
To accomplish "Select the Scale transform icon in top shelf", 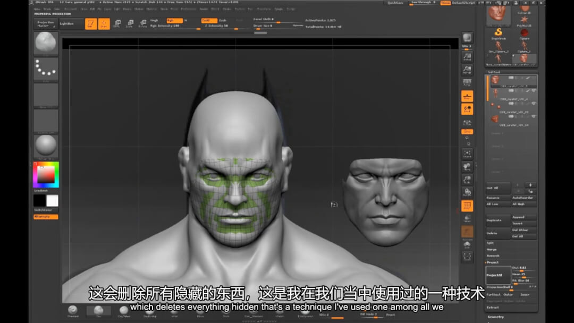I will 130,24.
